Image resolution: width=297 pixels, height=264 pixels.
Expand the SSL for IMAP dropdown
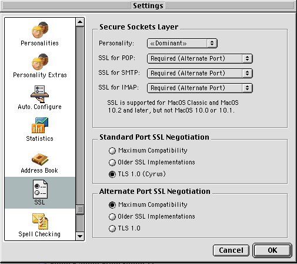pyautogui.click(x=200, y=88)
